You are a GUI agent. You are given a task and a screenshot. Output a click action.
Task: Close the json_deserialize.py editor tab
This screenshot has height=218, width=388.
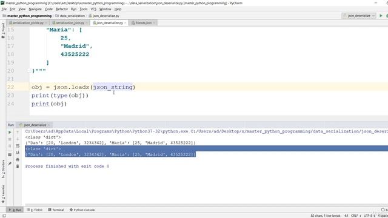point(125,23)
